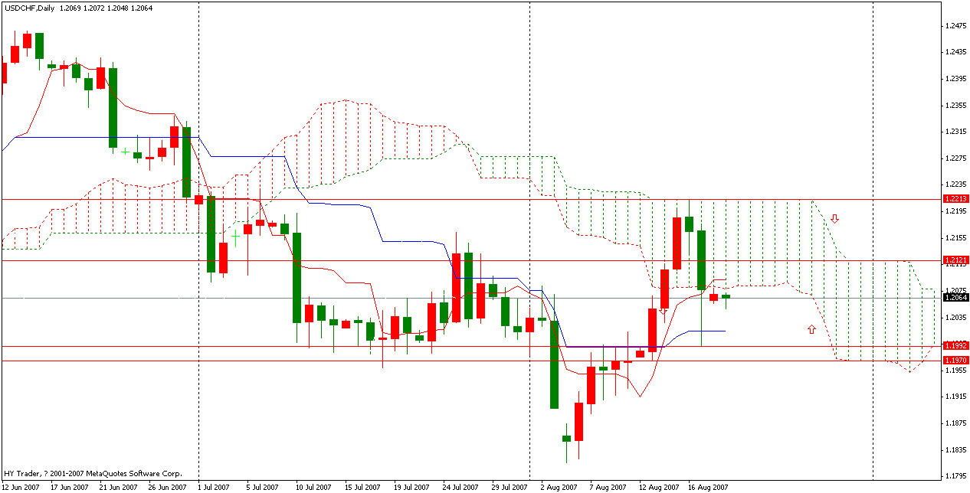Click the 1.1835 price axis value
Screen dimensions: 970x493
click(956, 450)
